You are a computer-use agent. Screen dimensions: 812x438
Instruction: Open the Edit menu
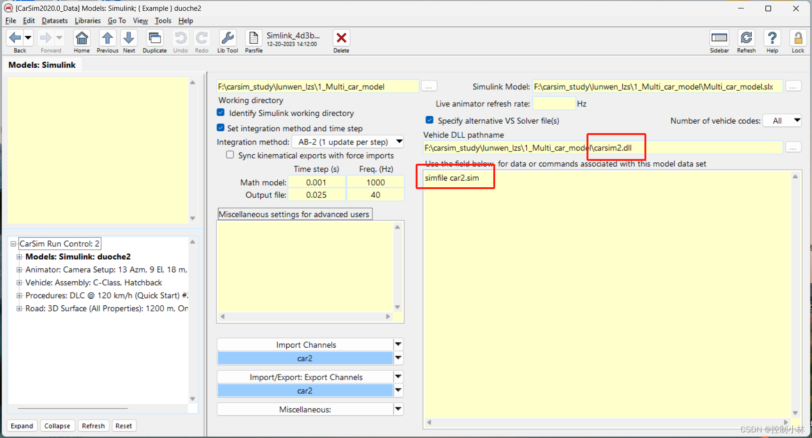pyautogui.click(x=29, y=21)
